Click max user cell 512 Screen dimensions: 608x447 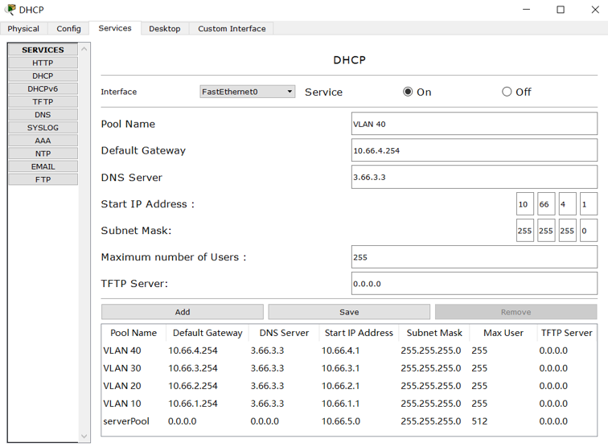[x=479, y=421]
